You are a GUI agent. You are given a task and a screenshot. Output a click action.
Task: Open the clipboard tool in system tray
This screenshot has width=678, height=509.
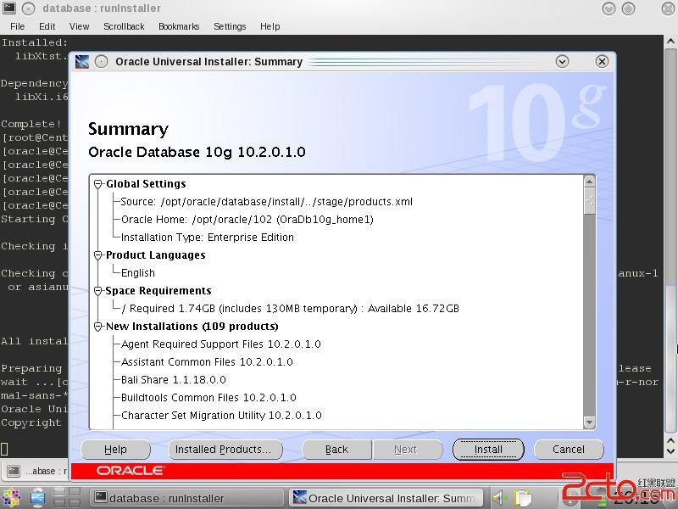point(523,498)
